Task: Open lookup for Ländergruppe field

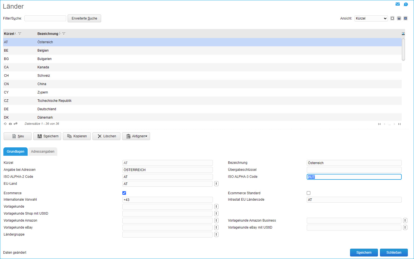Action: tap(216, 234)
